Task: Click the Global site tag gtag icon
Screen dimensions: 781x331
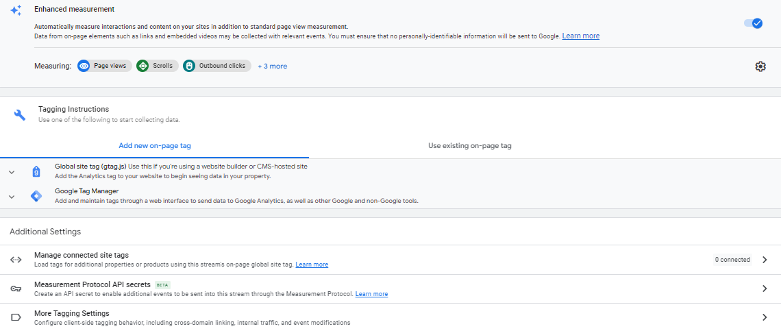Action: [36, 171]
